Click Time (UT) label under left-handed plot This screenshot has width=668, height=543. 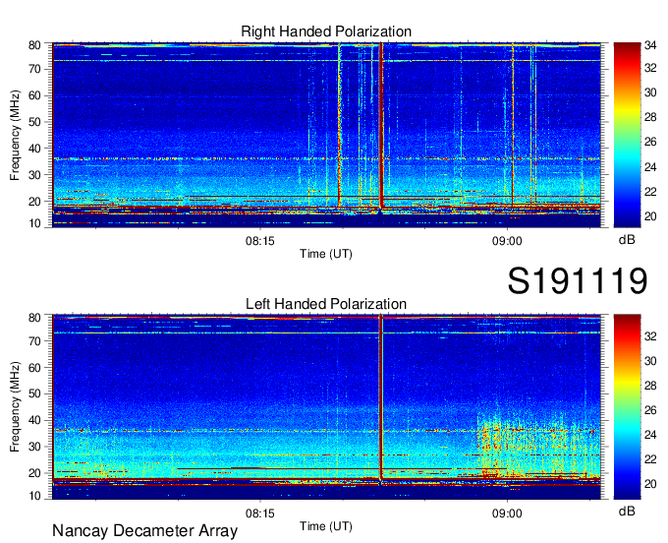[x=326, y=526]
